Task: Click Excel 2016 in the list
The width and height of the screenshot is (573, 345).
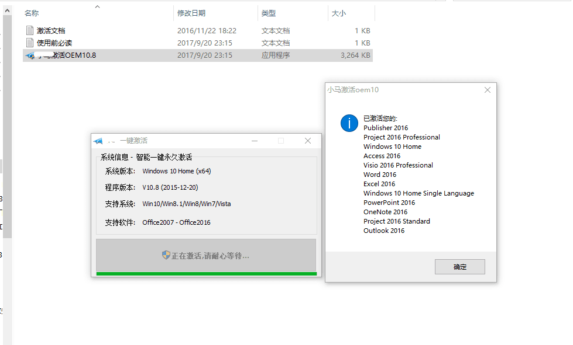Action: click(379, 184)
